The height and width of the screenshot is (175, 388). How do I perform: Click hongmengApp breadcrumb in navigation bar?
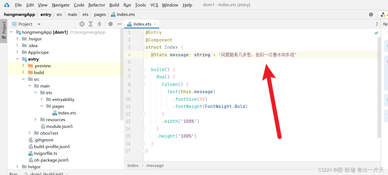(19, 14)
